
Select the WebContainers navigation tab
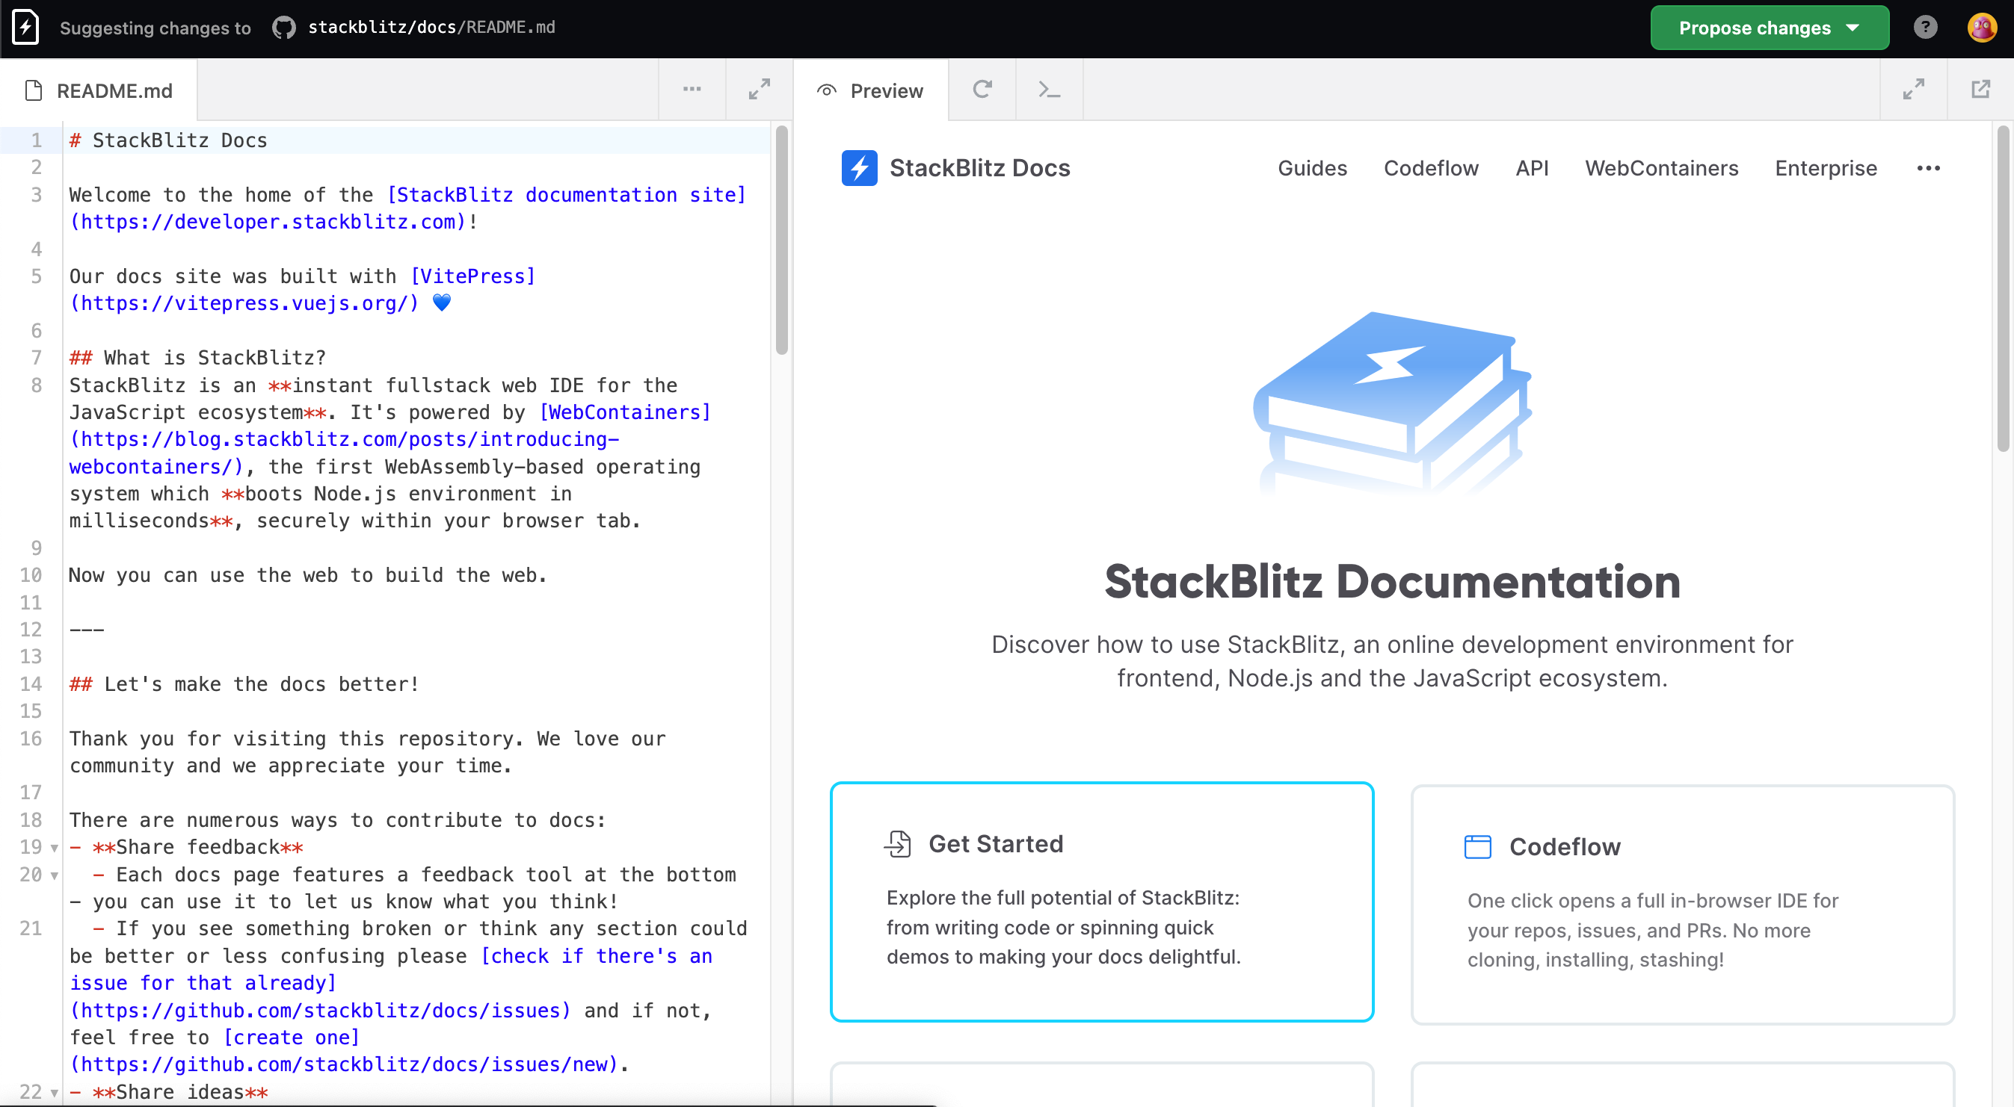(1660, 169)
